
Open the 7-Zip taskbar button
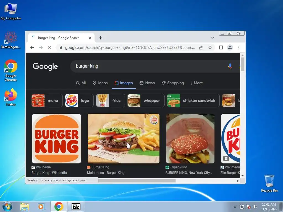click(76, 206)
